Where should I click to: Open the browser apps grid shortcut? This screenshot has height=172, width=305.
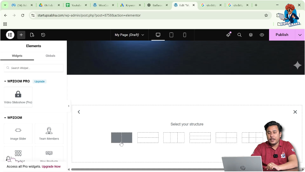pyautogui.click(x=5, y=24)
